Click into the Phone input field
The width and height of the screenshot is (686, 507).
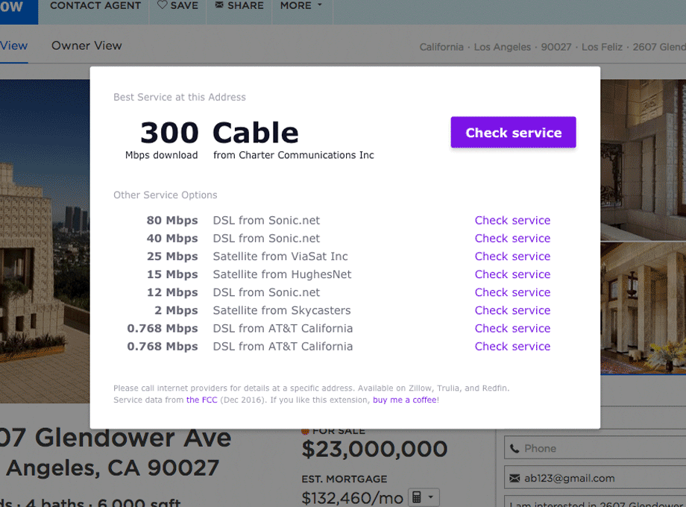click(597, 448)
